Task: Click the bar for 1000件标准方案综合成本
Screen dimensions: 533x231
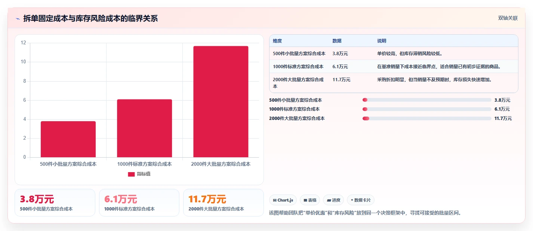Action: click(x=144, y=128)
